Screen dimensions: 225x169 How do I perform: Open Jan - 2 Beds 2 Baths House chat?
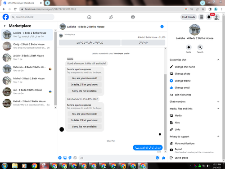point(27,91)
